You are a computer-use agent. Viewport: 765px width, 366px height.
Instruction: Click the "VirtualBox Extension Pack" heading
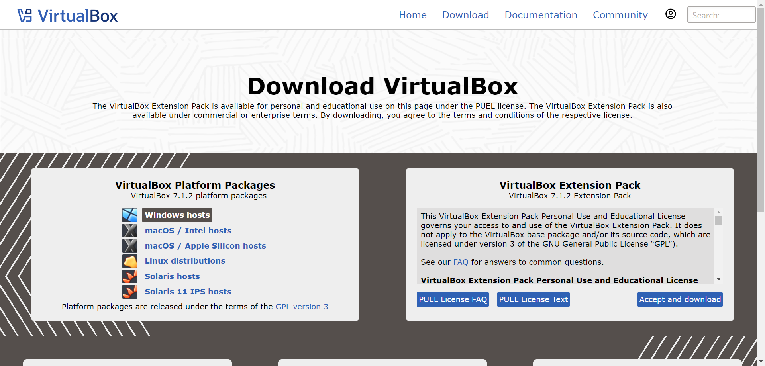click(x=570, y=185)
